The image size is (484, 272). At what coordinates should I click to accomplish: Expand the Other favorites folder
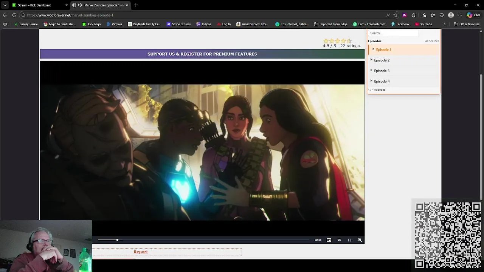coord(467,24)
